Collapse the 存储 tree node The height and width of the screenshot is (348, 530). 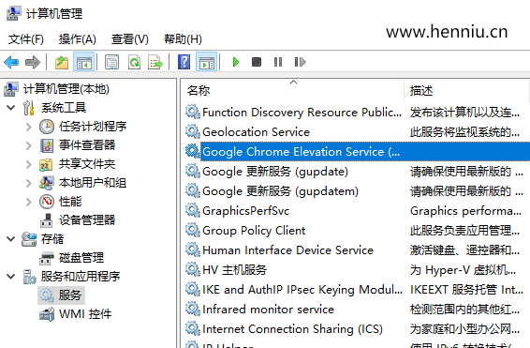(11, 239)
